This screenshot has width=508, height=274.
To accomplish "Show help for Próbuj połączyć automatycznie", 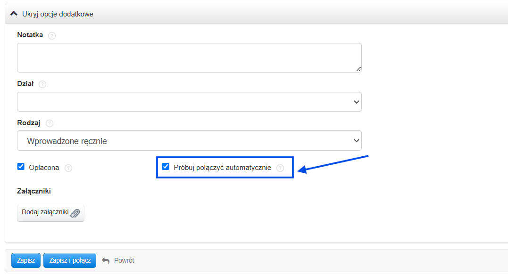I will [280, 168].
